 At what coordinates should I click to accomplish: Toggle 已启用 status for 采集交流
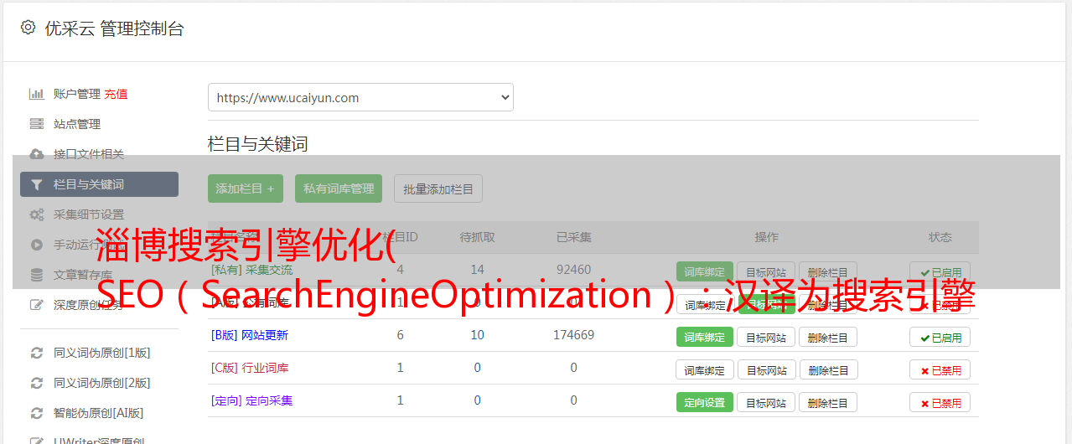(940, 271)
